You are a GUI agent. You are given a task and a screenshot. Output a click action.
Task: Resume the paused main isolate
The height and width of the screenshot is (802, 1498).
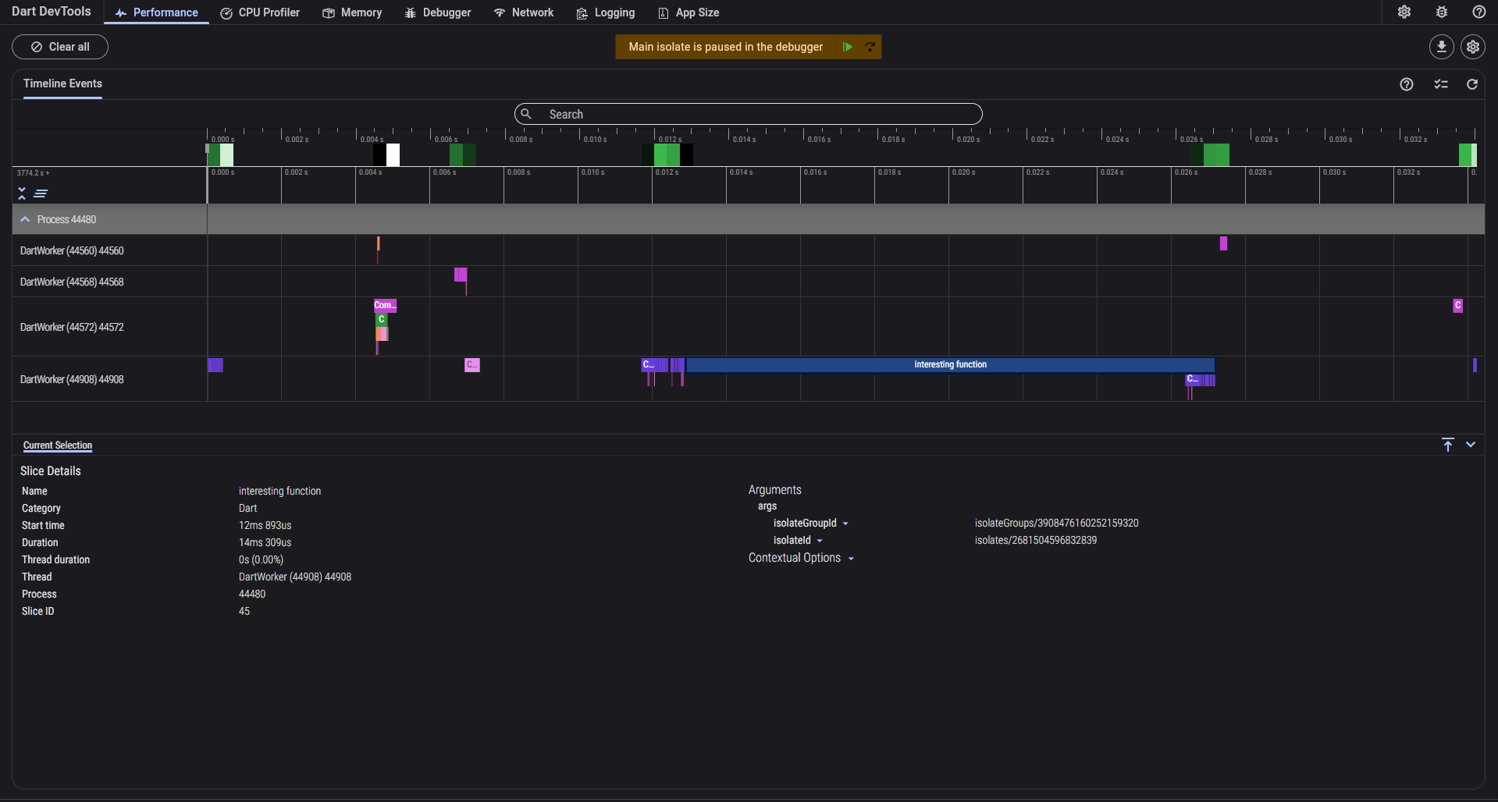[x=848, y=47]
